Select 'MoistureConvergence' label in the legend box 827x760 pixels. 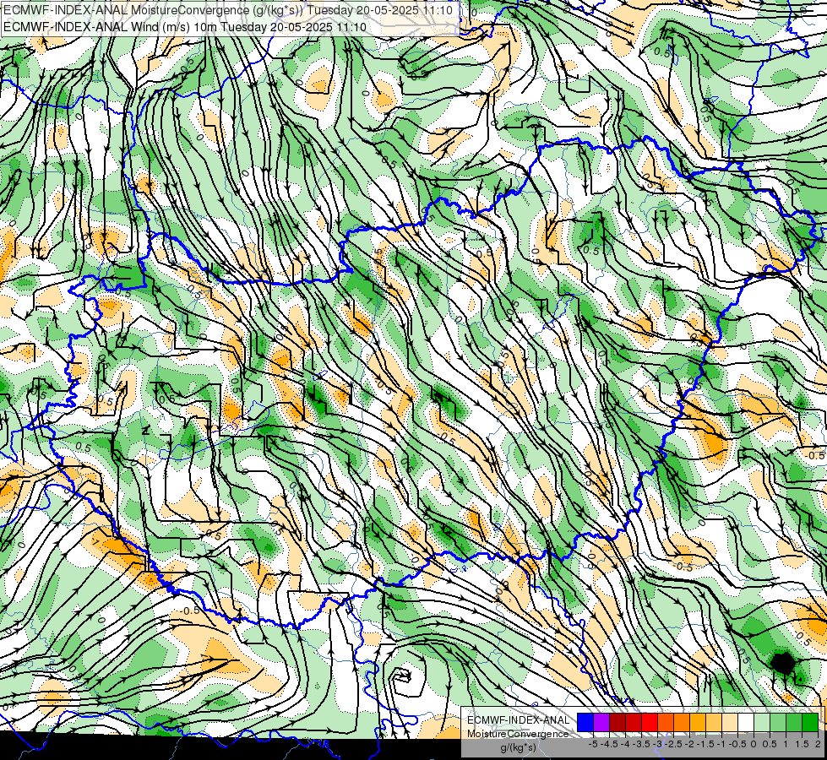(518, 735)
